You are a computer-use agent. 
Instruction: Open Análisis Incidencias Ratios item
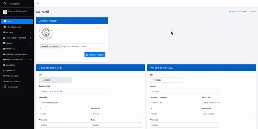pos(16,54)
